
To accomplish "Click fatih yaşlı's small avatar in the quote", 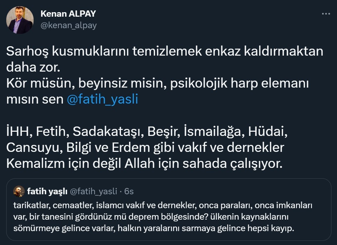I will [x=19, y=191].
